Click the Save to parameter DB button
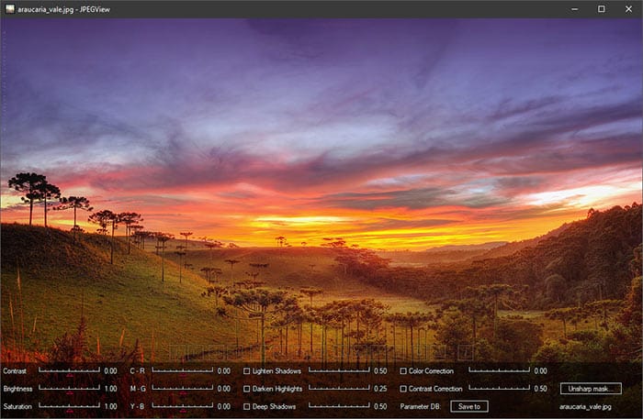This screenshot has height=419, width=643. pos(469,406)
